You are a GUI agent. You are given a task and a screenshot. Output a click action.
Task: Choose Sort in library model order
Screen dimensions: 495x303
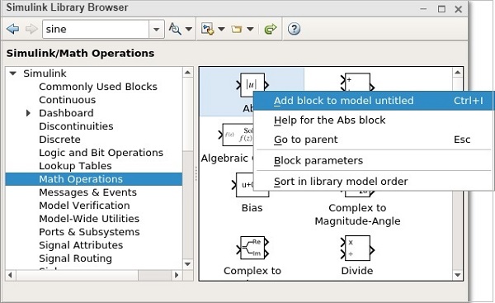(x=373, y=182)
